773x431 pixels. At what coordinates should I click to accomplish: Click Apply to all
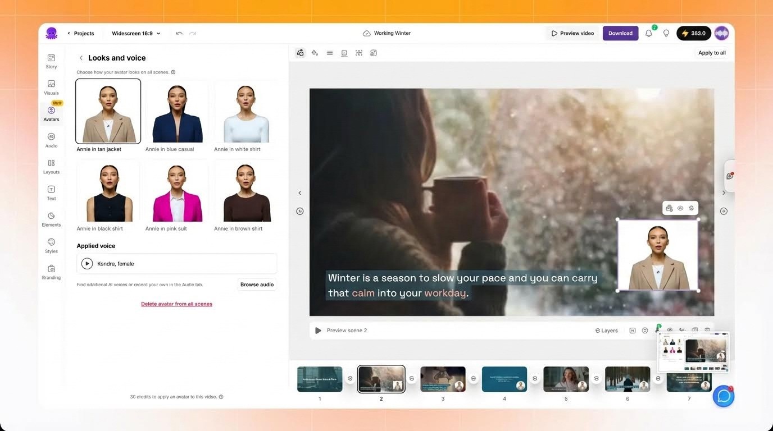[712, 53]
